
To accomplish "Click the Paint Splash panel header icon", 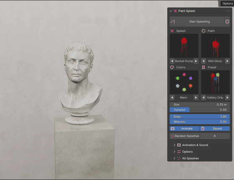I will 175,11.
